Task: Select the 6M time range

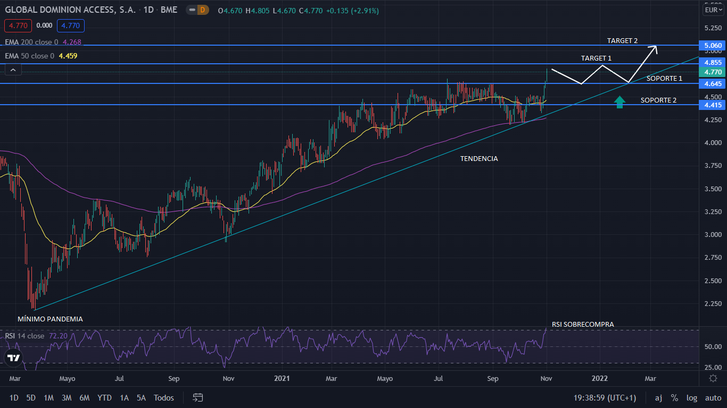Action: [x=84, y=397]
